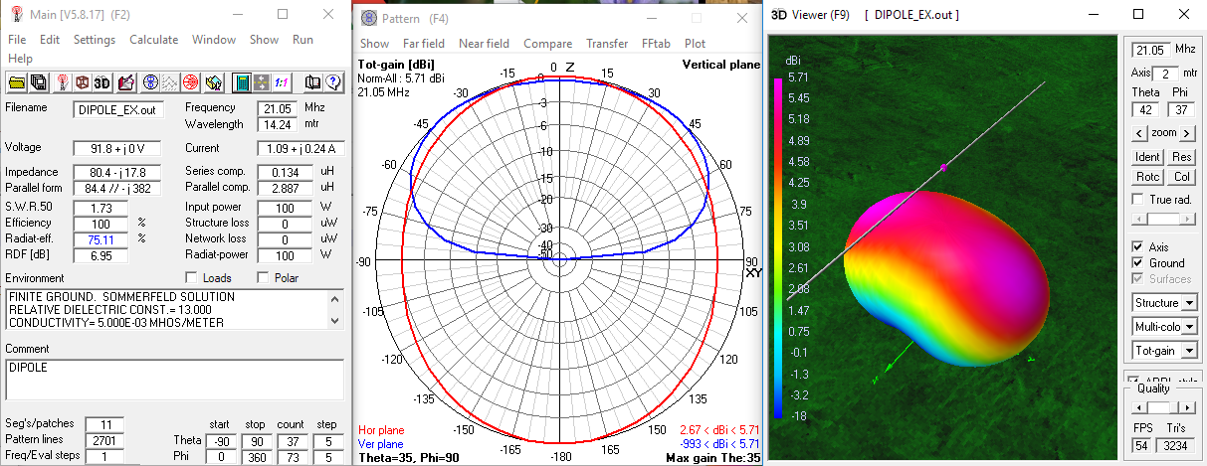Click the 3D viewer toolbar icon
Image resolution: width=1207 pixels, height=466 pixels.
coord(102,82)
